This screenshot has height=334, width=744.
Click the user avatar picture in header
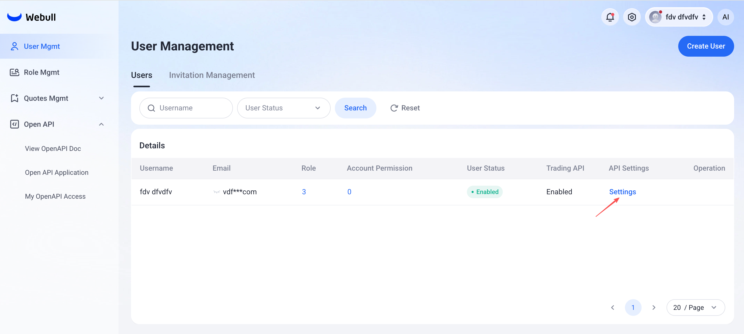click(655, 17)
